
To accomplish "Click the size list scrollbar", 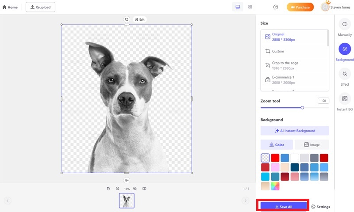I will tap(328, 38).
